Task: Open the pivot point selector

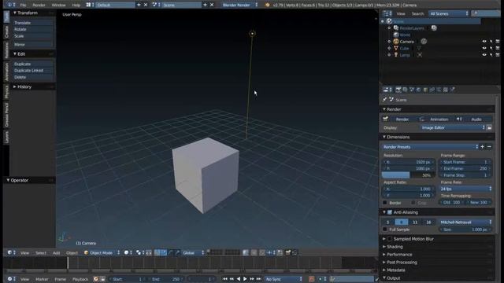Action: 140,253
